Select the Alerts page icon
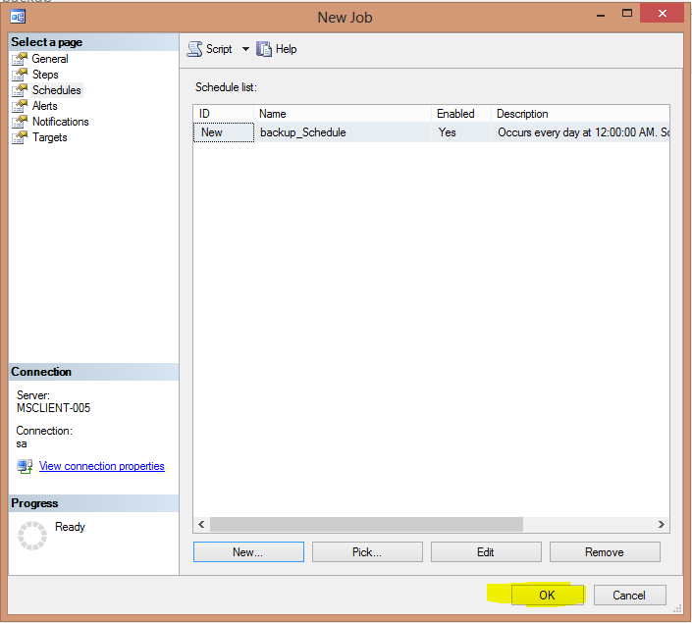 click(x=20, y=106)
